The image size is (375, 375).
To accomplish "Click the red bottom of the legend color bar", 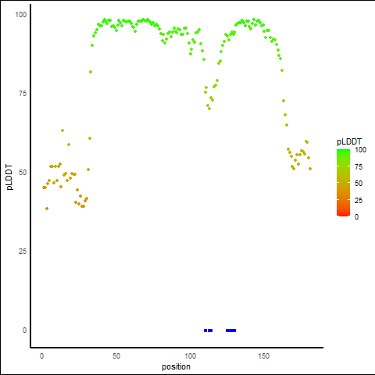I will coord(343,214).
